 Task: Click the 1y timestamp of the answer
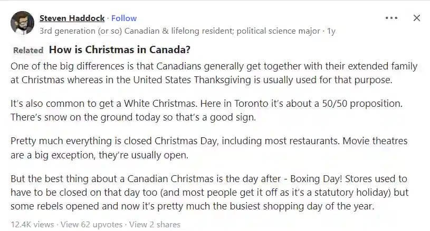pyautogui.click(x=331, y=31)
